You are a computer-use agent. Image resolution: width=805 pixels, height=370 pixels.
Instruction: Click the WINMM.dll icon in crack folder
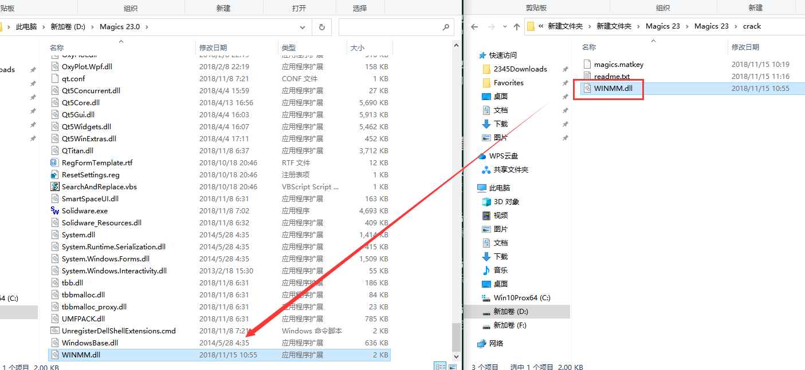(x=587, y=88)
